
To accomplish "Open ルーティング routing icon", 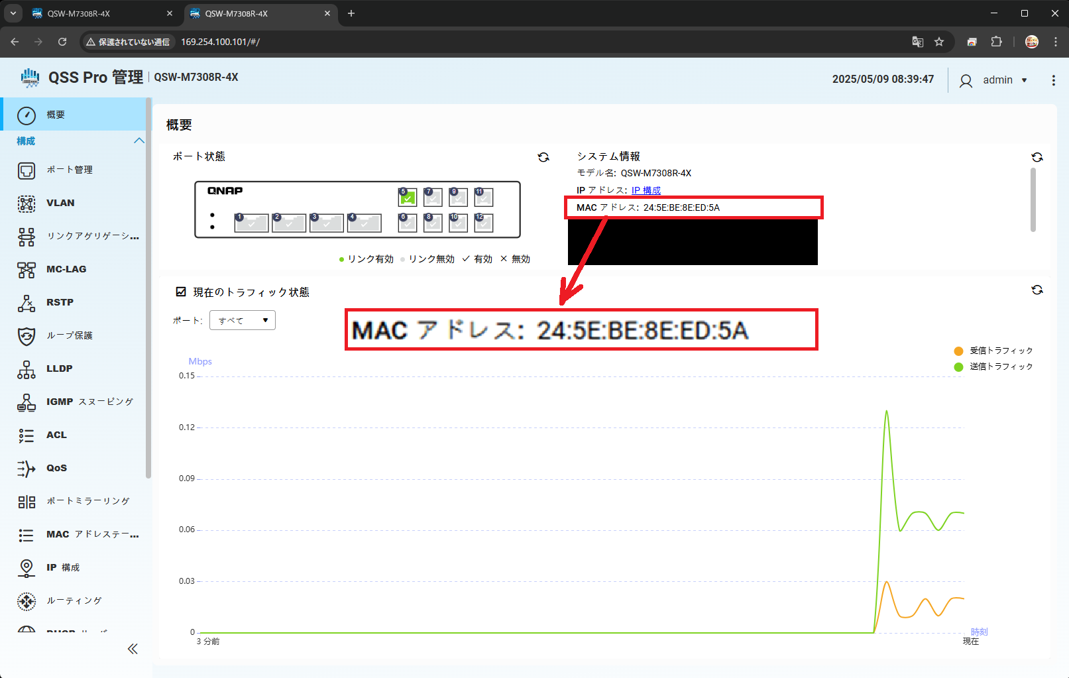I will coord(27,601).
